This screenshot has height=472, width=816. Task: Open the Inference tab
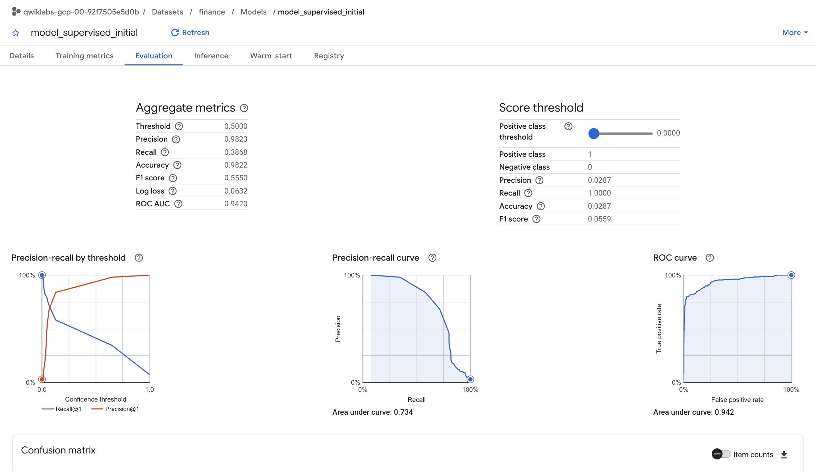211,56
